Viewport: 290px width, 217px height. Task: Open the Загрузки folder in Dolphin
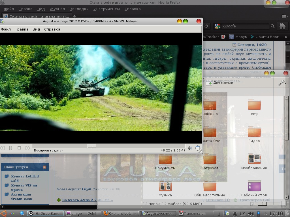[210, 162]
